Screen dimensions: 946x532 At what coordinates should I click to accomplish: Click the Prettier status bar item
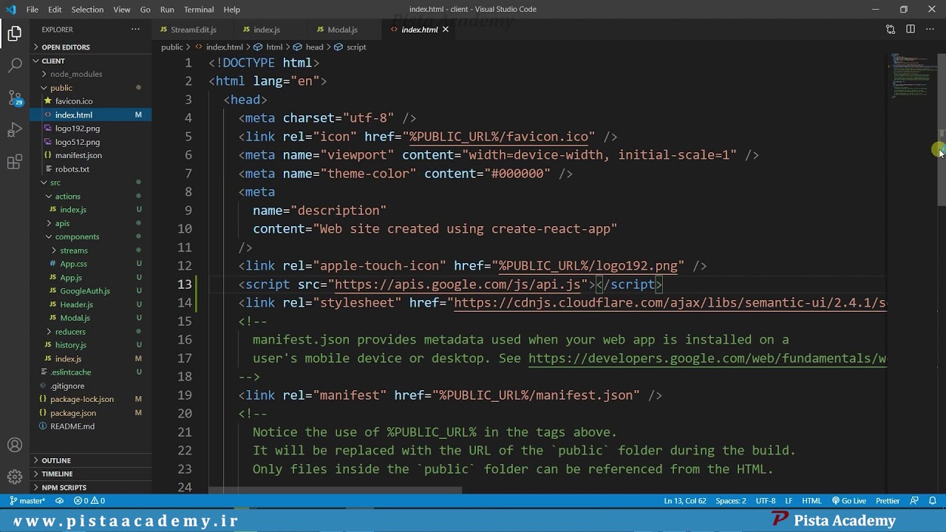pos(888,501)
